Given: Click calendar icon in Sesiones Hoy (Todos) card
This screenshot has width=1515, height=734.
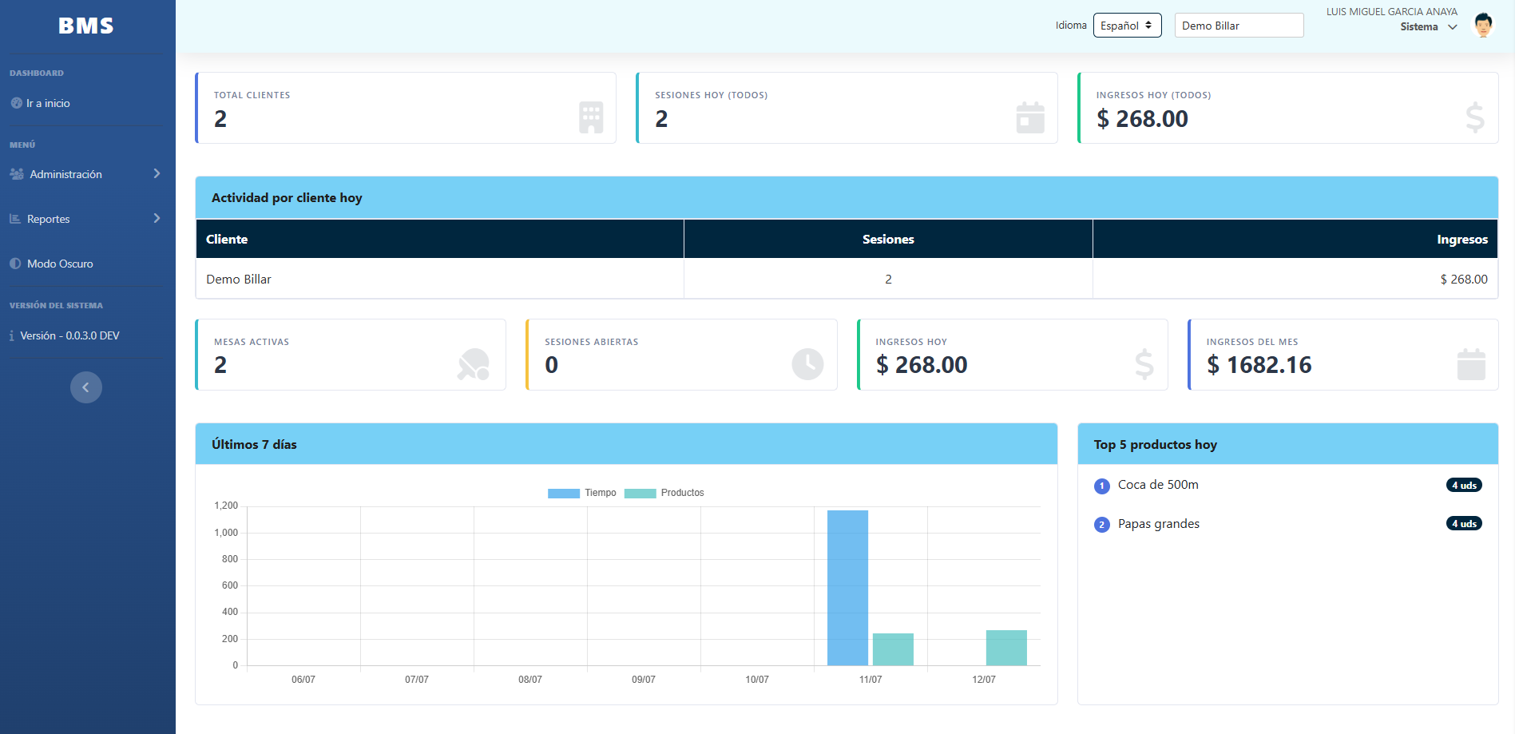Looking at the screenshot, I should pos(1030,118).
